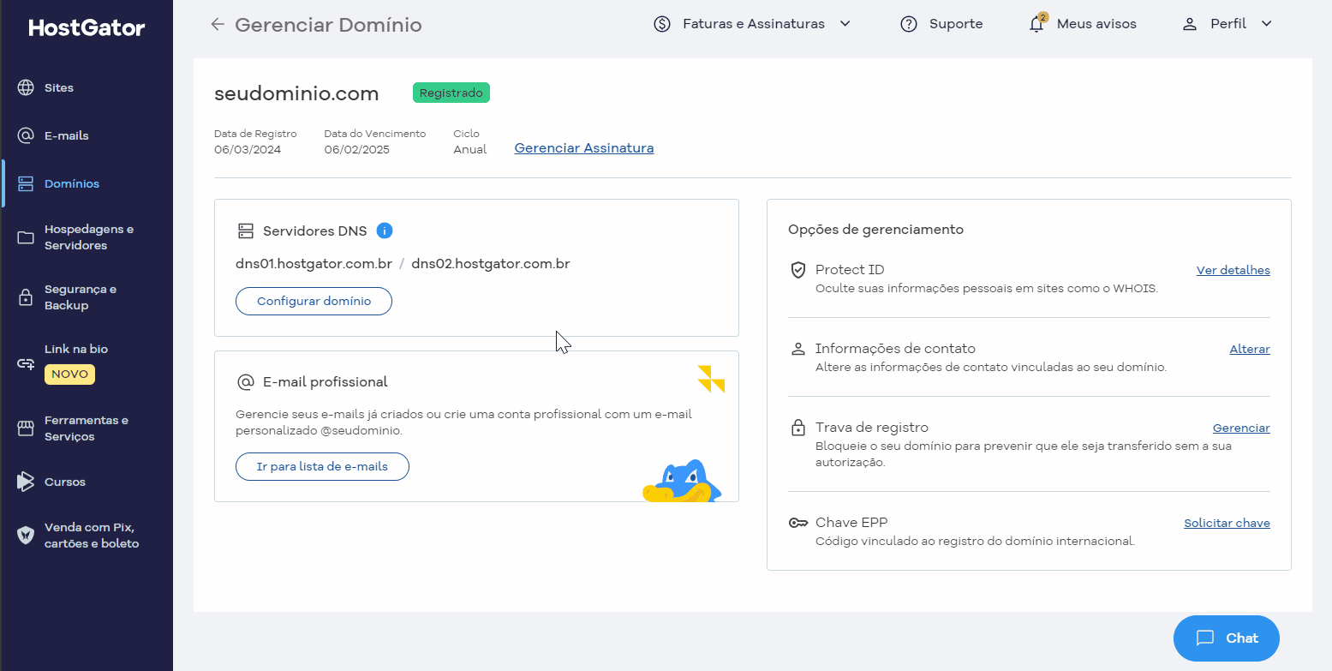This screenshot has width=1332, height=671.
Task: Click Ir para lista de e-mails button
Action: (x=322, y=467)
